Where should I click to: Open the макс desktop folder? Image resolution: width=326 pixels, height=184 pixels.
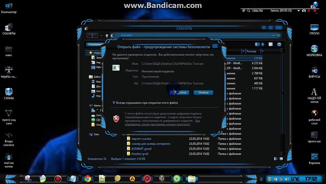point(9,51)
